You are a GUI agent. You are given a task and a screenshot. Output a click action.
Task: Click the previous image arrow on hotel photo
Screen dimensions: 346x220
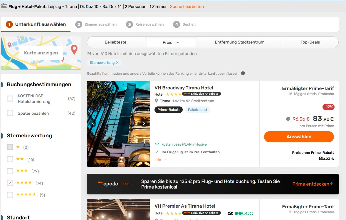point(93,124)
